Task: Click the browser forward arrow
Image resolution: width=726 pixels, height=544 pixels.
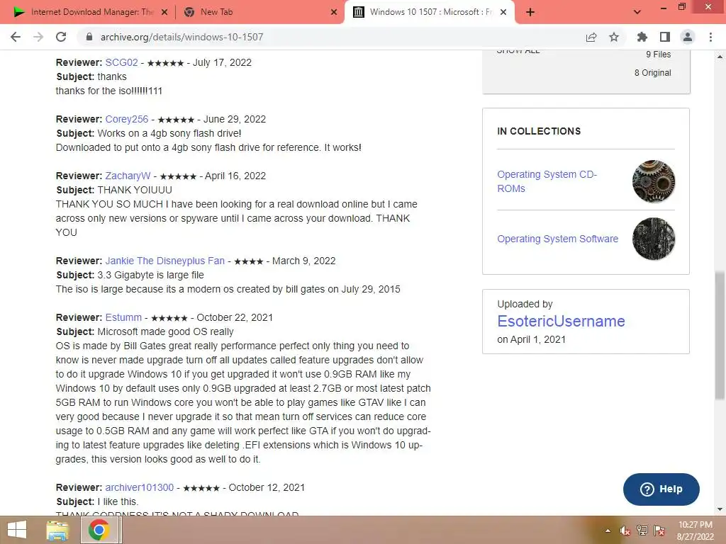Action: coord(38,37)
